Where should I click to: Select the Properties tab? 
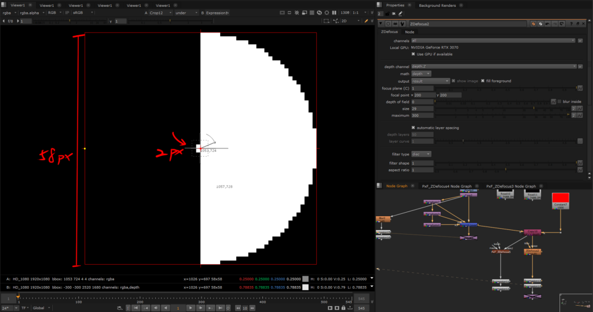coord(395,5)
